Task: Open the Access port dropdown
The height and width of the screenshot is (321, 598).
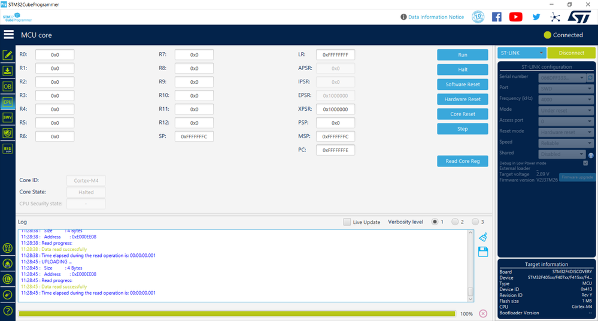Action: point(566,122)
